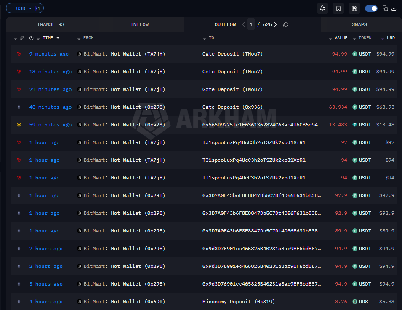The image size is (402, 310).
Task: Open the TIME column filter
Action: 38,38
